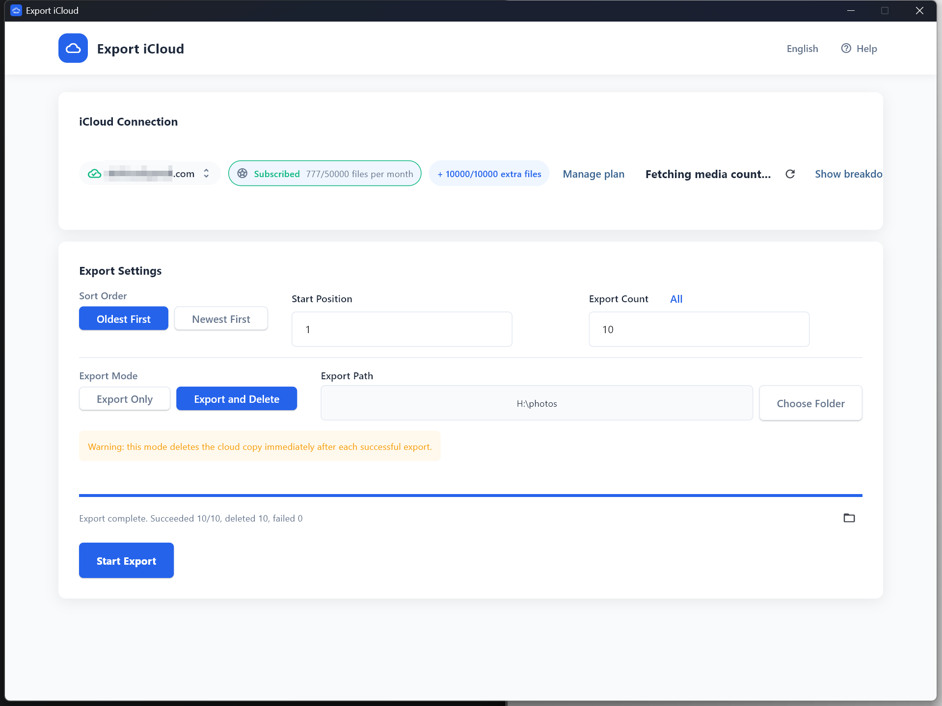942x706 pixels.
Task: Click the Export iCloud title bar app icon
Action: click(x=16, y=10)
